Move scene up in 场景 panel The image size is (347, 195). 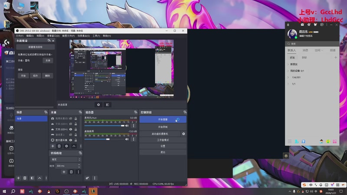39,178
